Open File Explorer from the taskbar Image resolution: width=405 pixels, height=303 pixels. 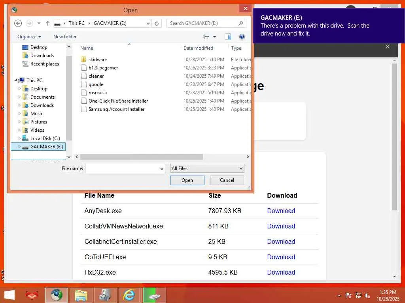[x=81, y=295]
